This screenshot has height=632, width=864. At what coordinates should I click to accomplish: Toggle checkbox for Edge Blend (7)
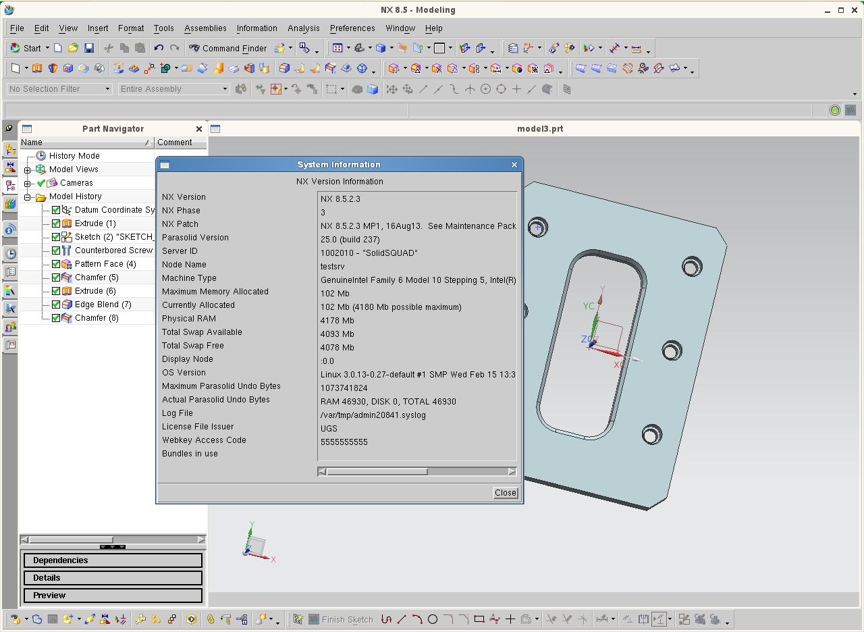(x=56, y=305)
